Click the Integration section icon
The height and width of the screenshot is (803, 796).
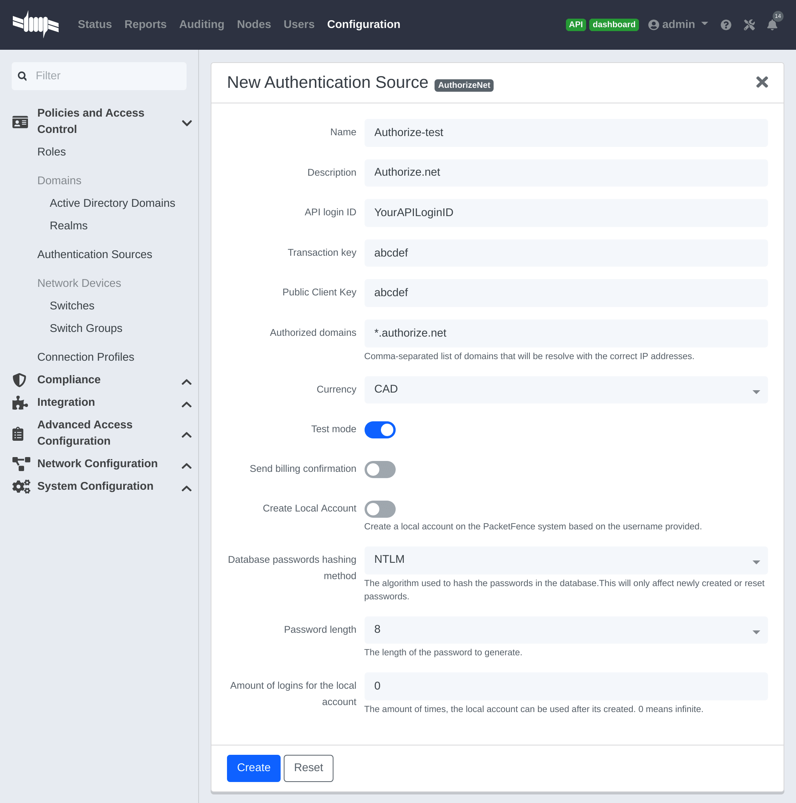coord(20,403)
